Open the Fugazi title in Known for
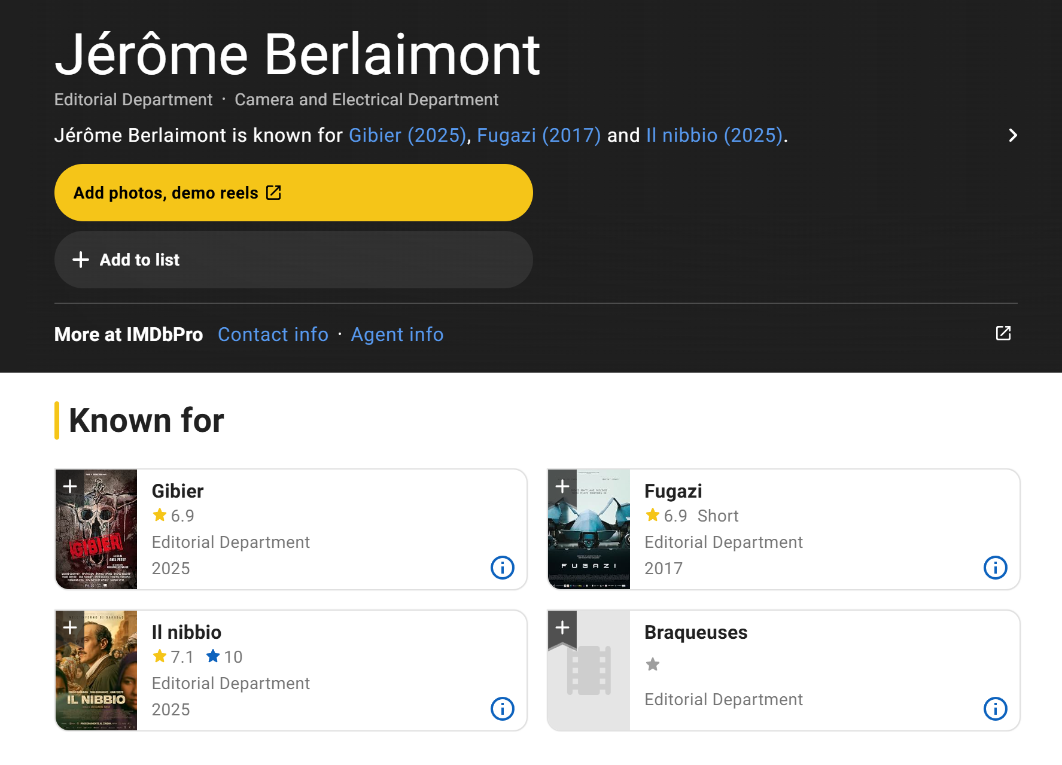Screen dimensions: 1062x765 673,491
